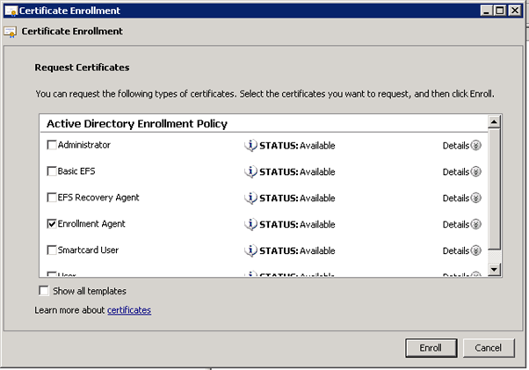Select the Basic EFS certificate checkbox
This screenshot has width=529, height=370.
[52, 171]
